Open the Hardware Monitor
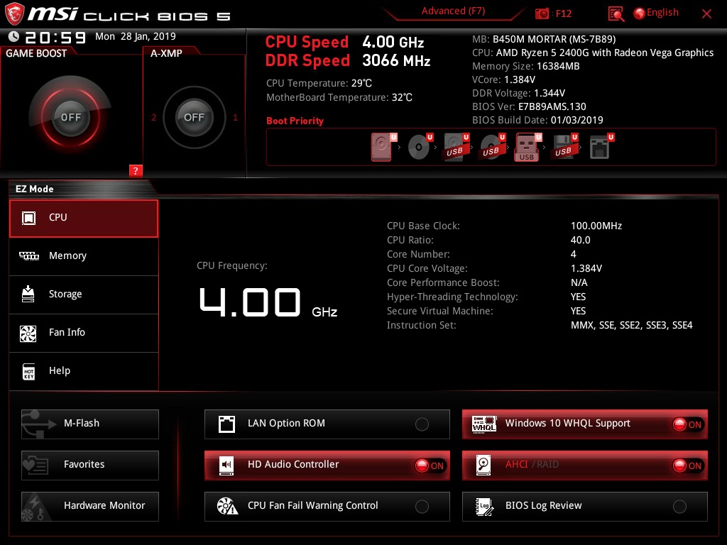The height and width of the screenshot is (545, 727). click(90, 507)
